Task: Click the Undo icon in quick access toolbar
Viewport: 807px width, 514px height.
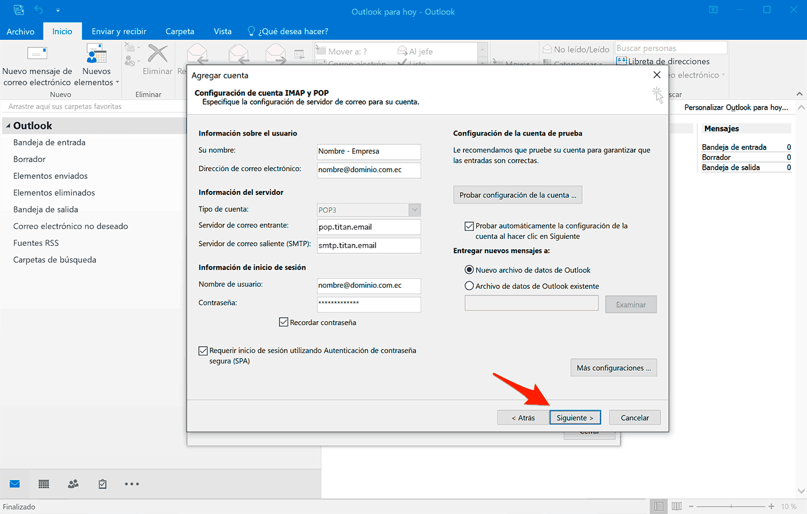Action: coord(37,10)
